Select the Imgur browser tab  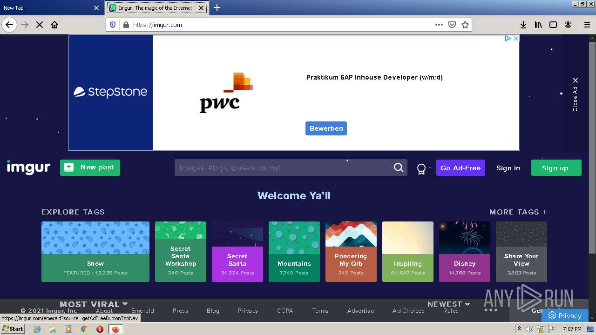(157, 8)
